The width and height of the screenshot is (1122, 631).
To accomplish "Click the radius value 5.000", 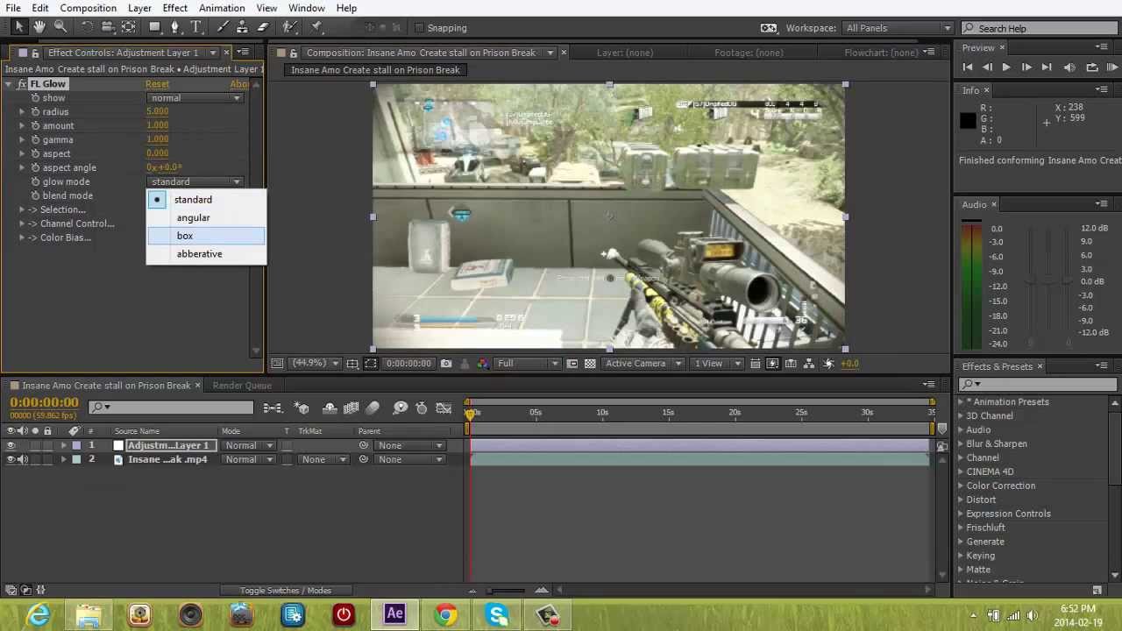I will (158, 112).
